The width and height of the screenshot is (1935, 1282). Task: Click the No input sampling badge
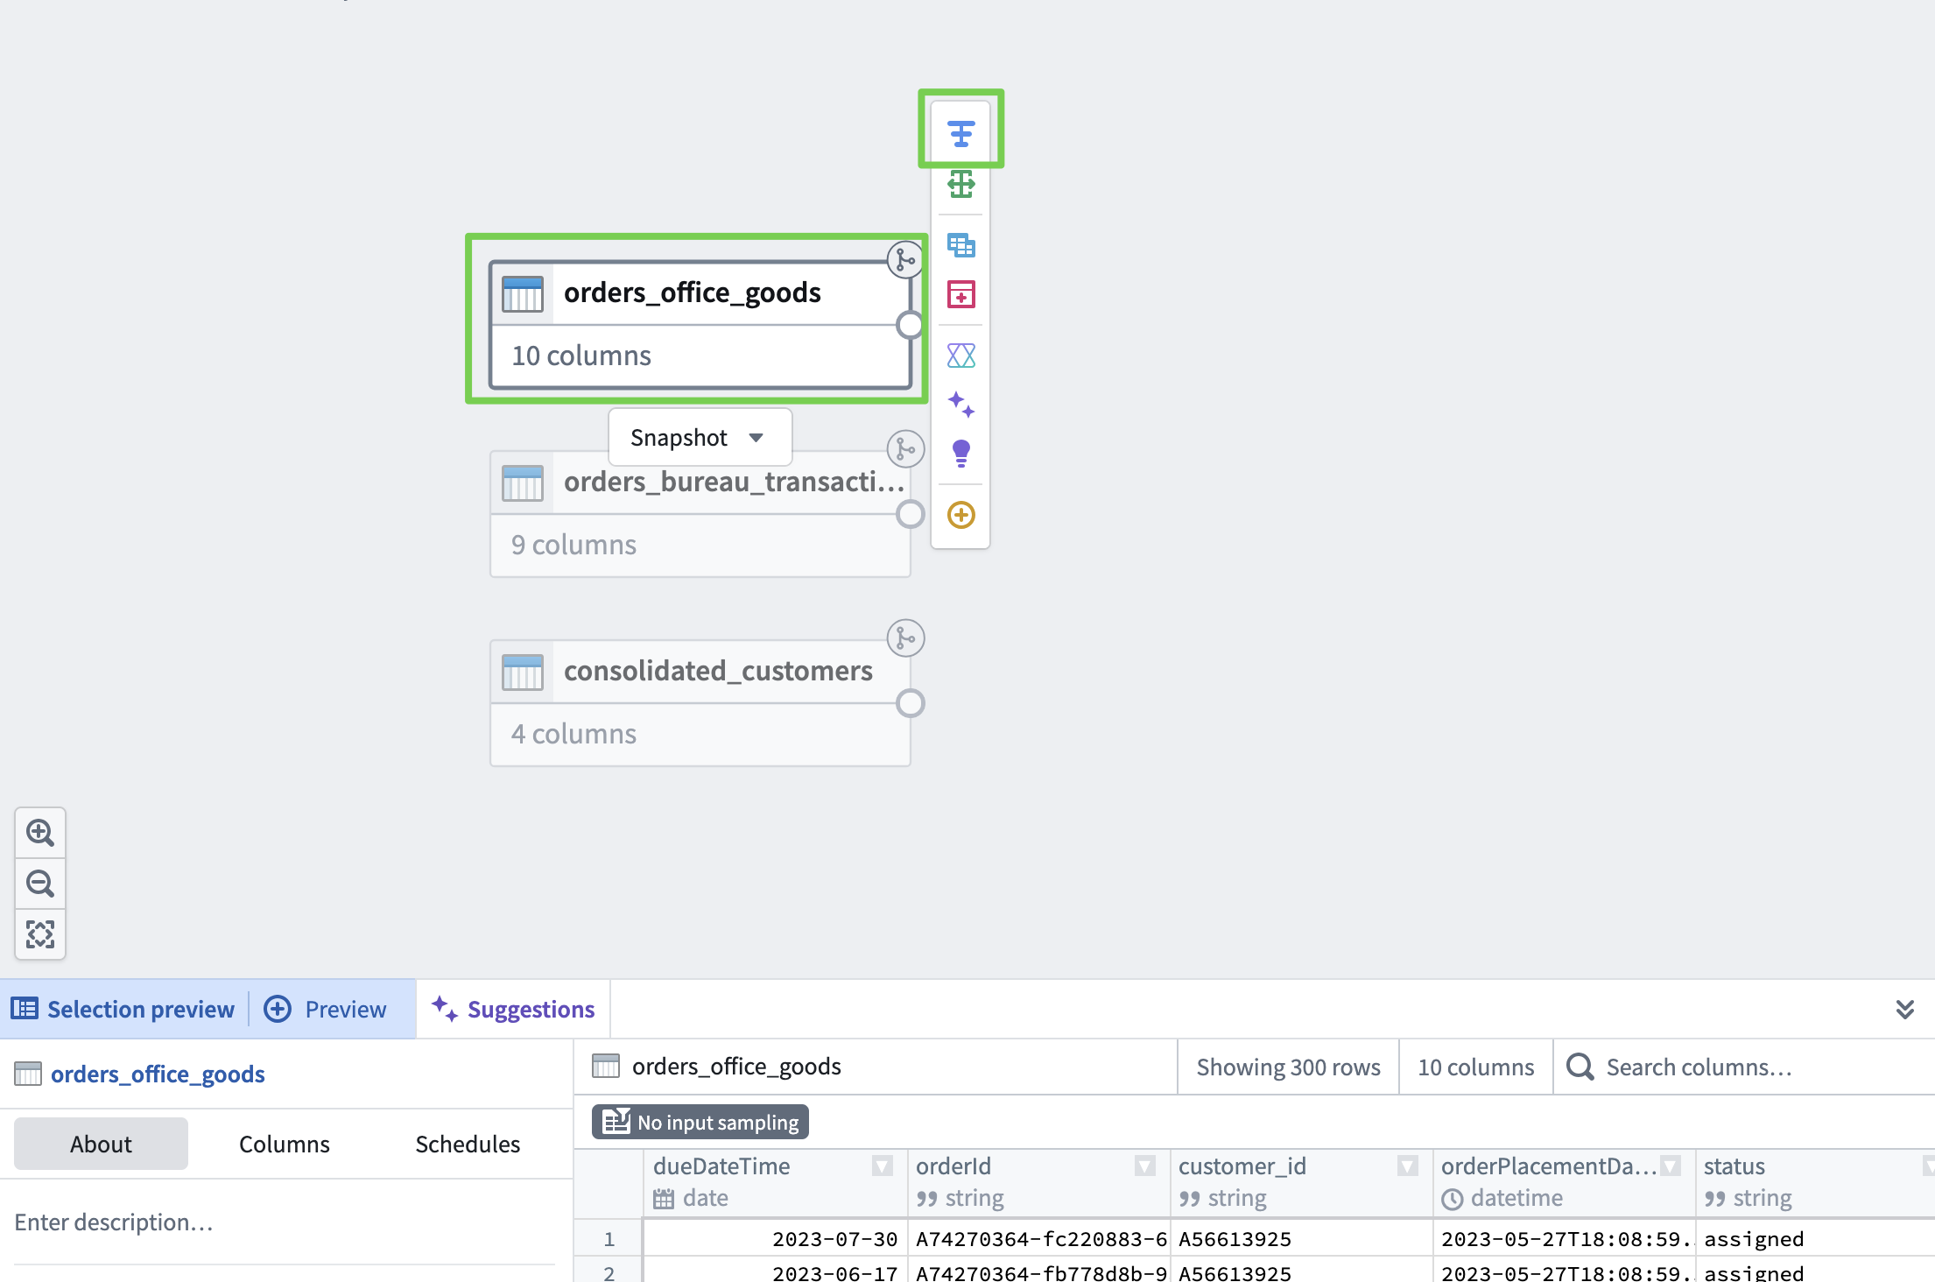[x=700, y=1122]
